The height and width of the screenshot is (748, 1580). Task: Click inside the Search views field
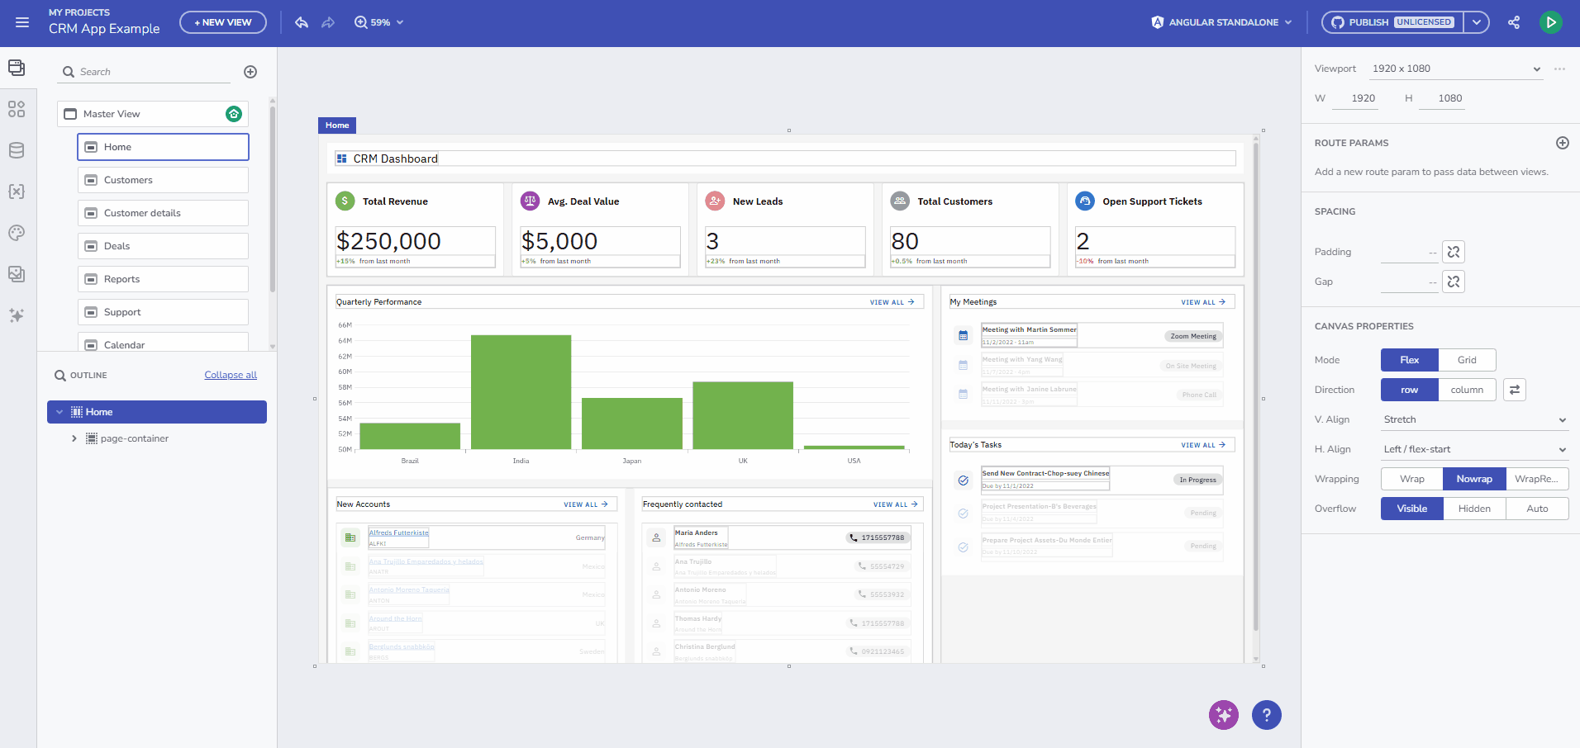point(143,72)
